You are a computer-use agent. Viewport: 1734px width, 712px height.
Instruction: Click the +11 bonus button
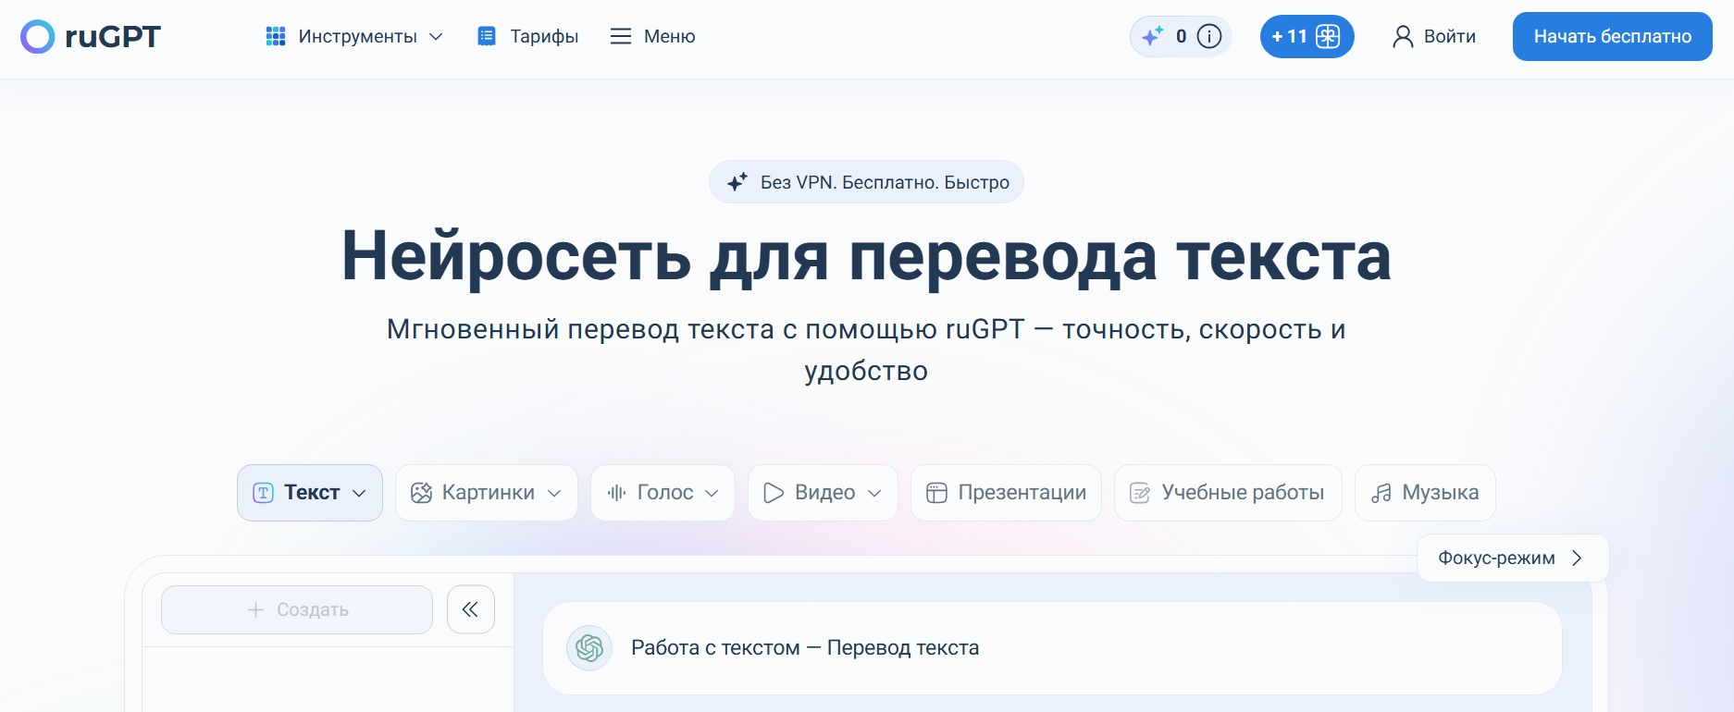[x=1307, y=36]
